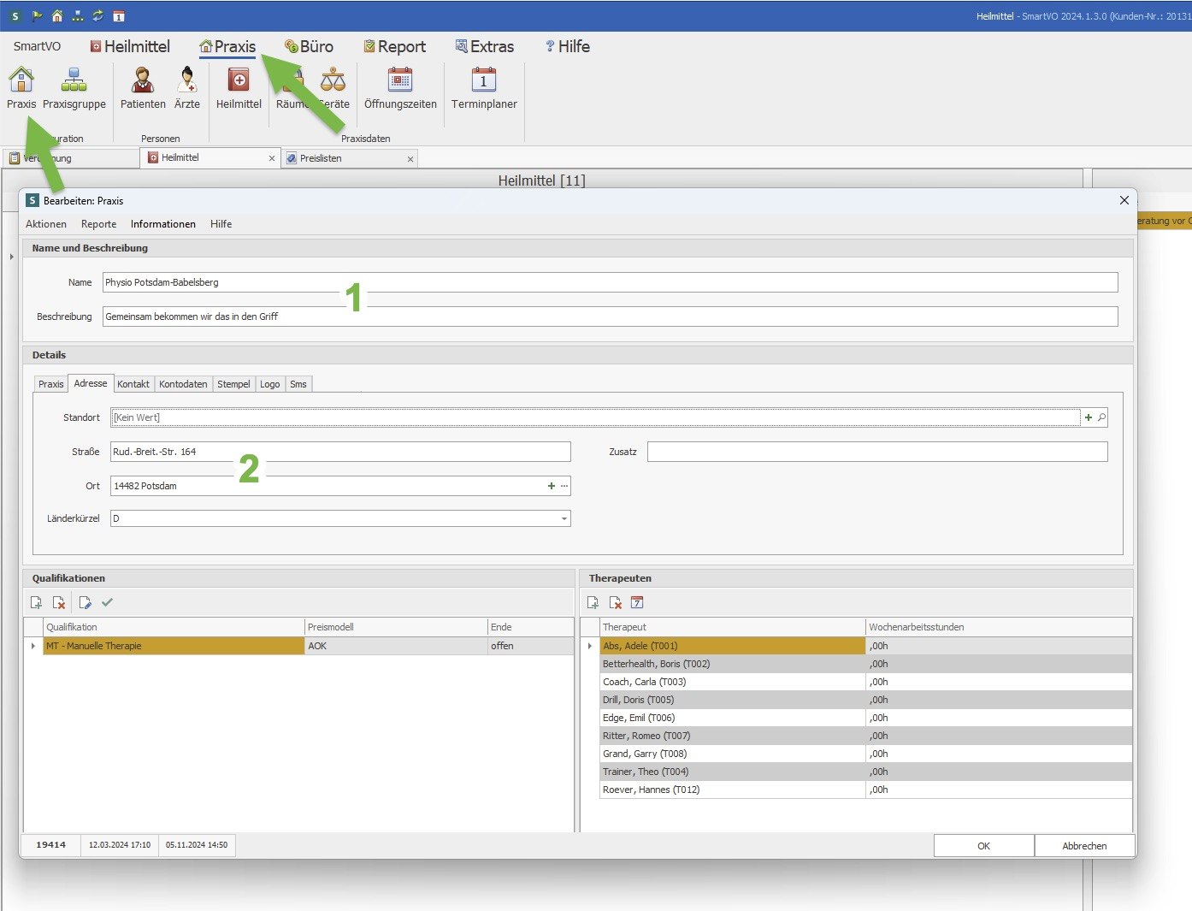Click green plus beside Standort field
The image size is (1192, 911).
[x=1089, y=417]
